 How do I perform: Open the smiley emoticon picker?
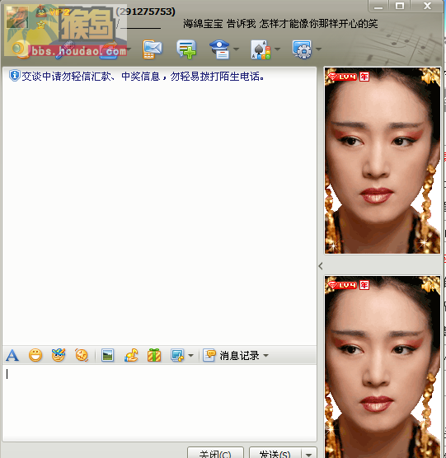(35, 356)
